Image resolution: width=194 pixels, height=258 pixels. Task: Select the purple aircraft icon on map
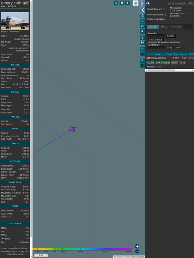73,129
